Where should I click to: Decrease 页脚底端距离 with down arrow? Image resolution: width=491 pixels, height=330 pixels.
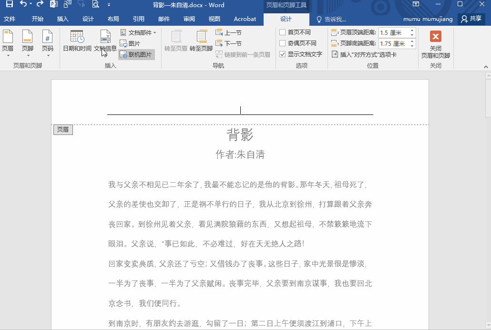tap(412, 46)
